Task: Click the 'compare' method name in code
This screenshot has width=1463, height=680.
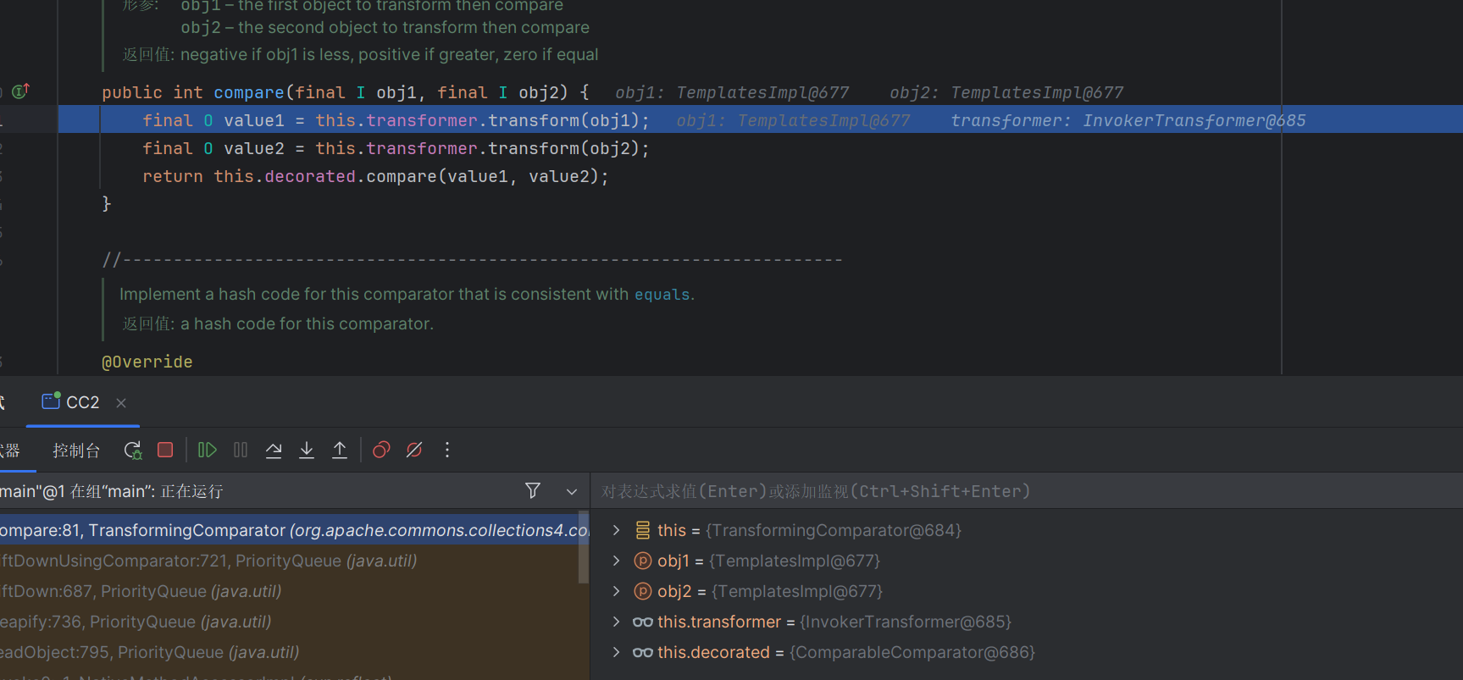Action: coord(248,92)
